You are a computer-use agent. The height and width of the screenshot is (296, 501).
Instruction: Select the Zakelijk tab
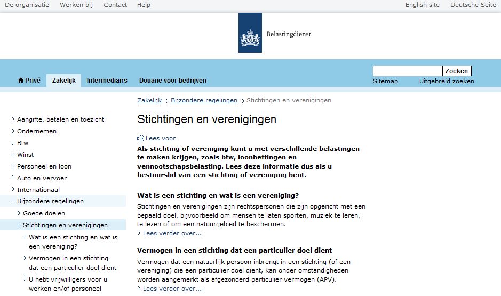tap(64, 81)
